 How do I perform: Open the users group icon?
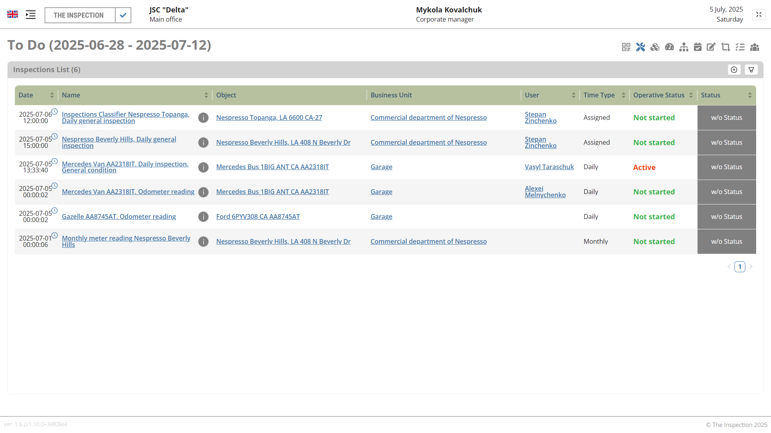[x=755, y=47]
